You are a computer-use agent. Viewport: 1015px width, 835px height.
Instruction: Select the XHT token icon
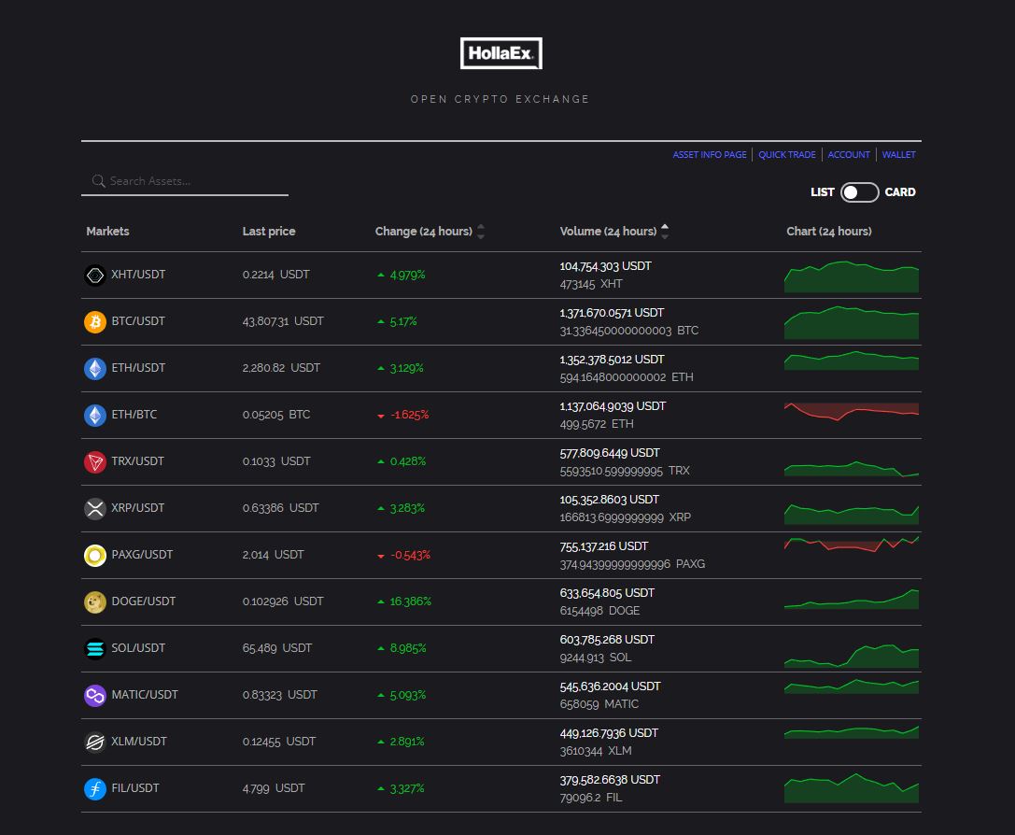(94, 275)
